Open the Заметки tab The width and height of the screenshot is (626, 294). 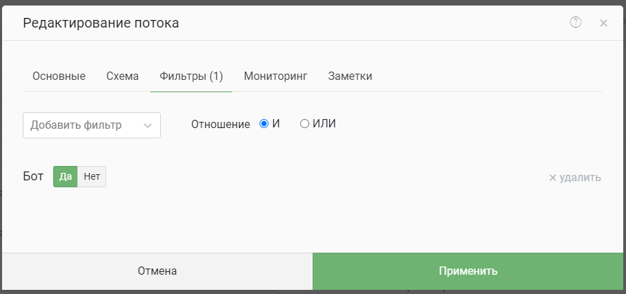350,76
